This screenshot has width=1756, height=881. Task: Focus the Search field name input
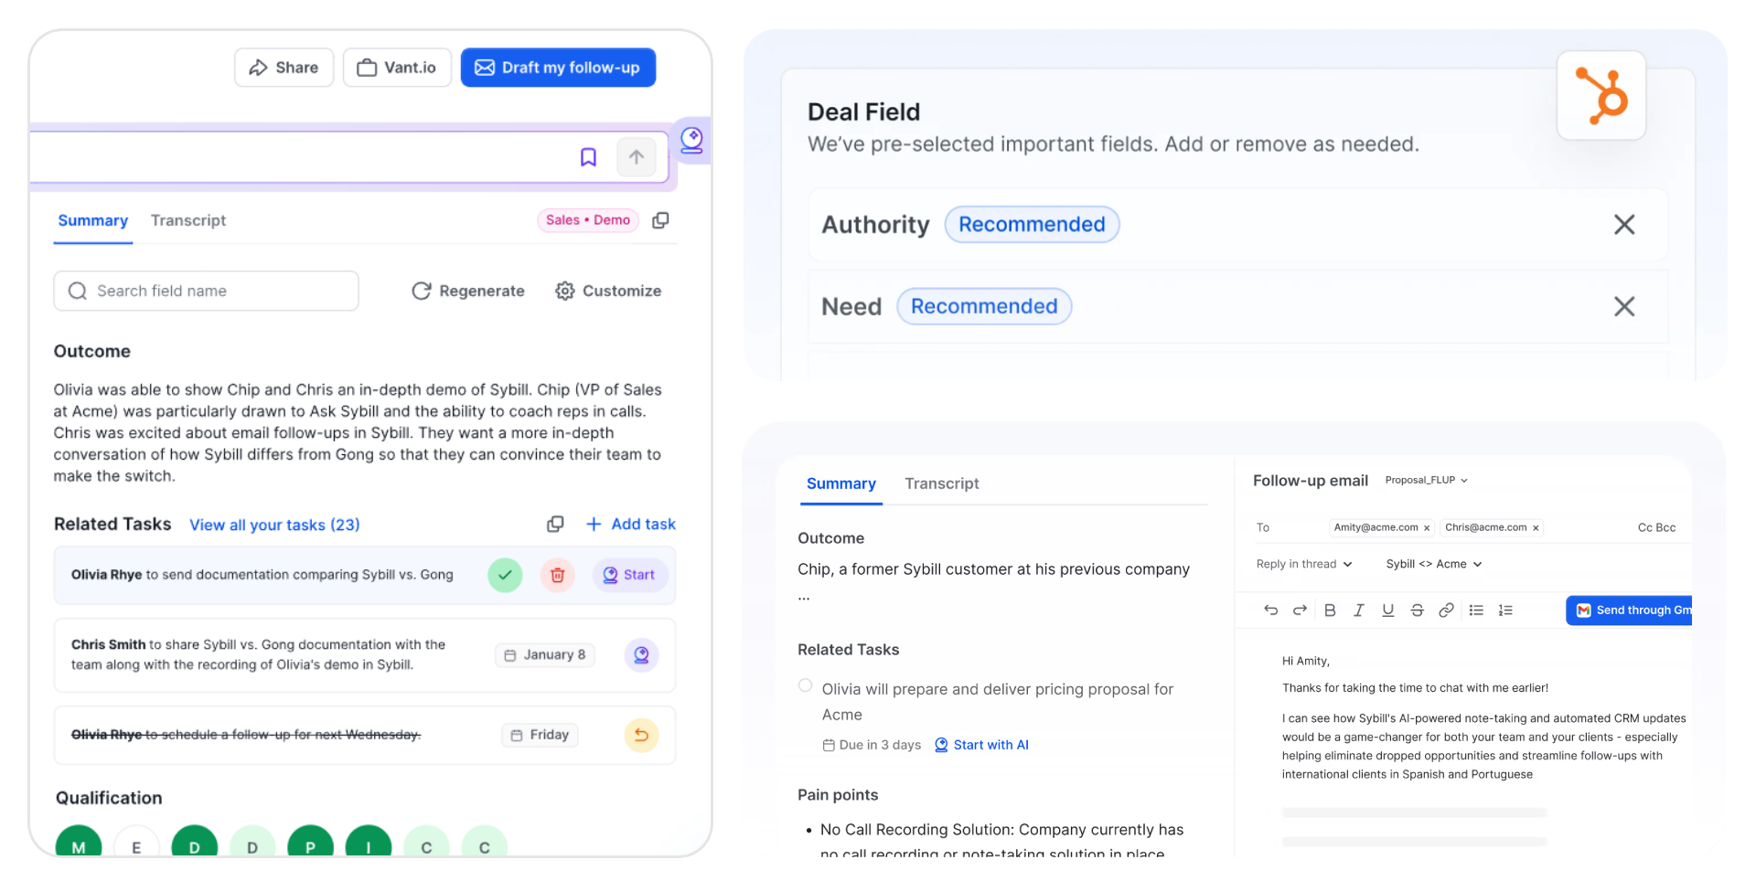(x=206, y=291)
